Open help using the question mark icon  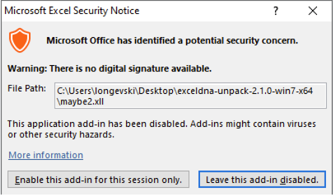click(x=275, y=10)
